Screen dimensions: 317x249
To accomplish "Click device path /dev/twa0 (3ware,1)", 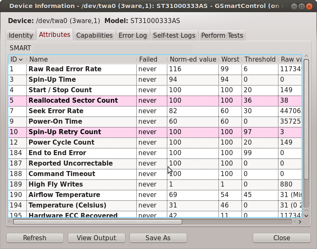I will (x=68, y=21).
